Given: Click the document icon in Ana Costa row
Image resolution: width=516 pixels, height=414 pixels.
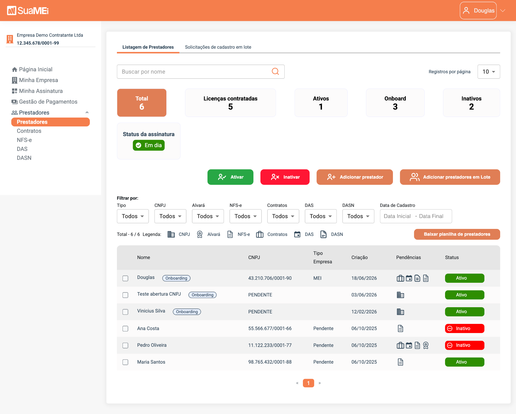Looking at the screenshot, I should click(x=400, y=328).
